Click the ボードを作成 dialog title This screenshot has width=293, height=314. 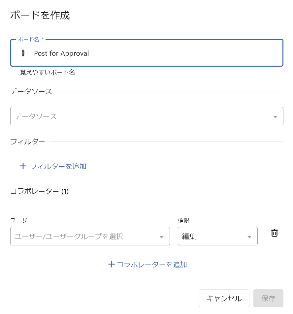coord(40,15)
